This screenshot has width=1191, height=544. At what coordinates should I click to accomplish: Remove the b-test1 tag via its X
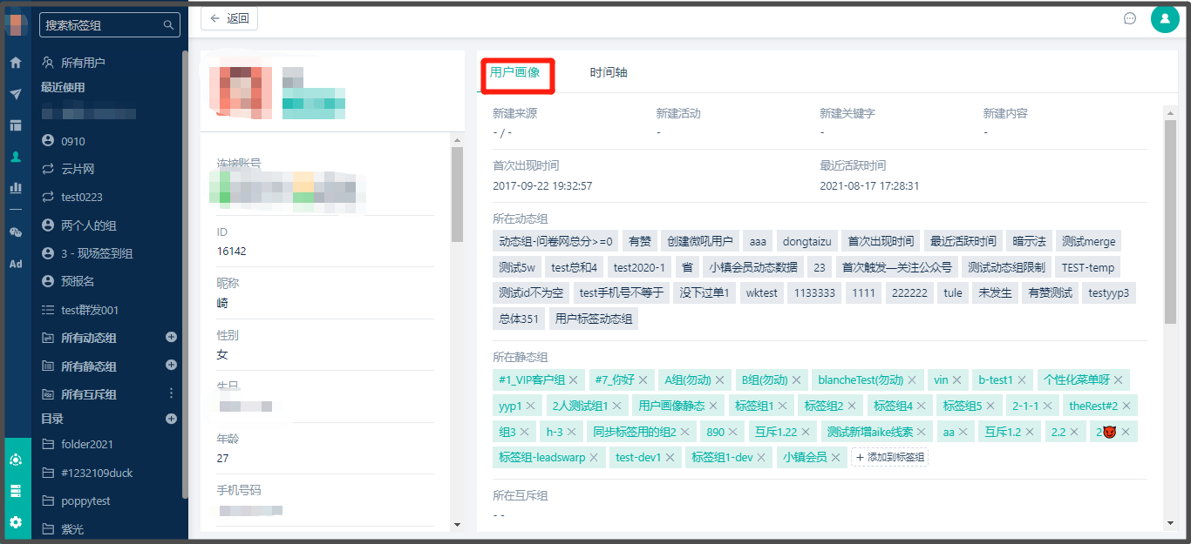tap(1022, 380)
